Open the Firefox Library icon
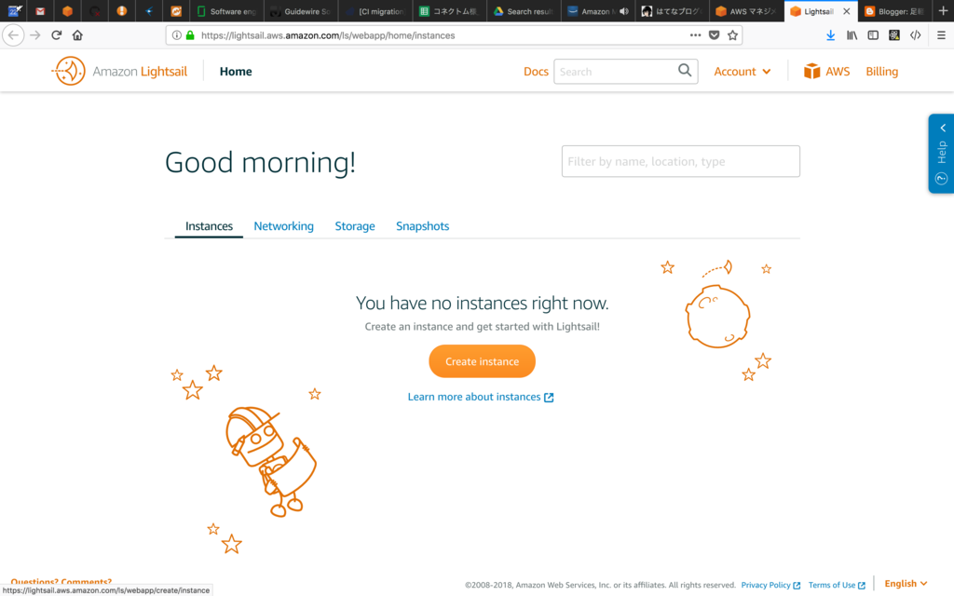 click(852, 35)
